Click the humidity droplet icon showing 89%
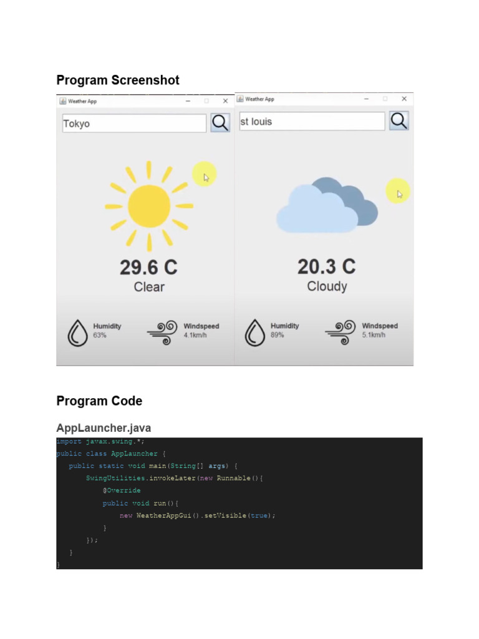The image size is (479, 639). coord(254,332)
